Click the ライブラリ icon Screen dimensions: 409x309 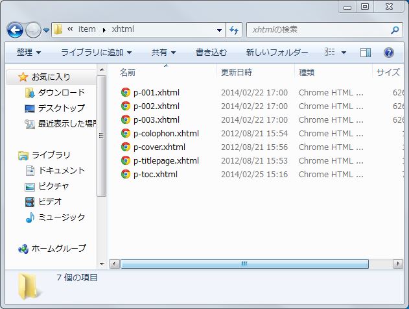(23, 155)
